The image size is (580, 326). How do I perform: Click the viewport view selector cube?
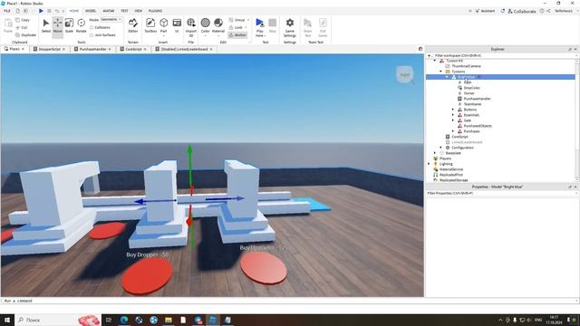tap(405, 74)
